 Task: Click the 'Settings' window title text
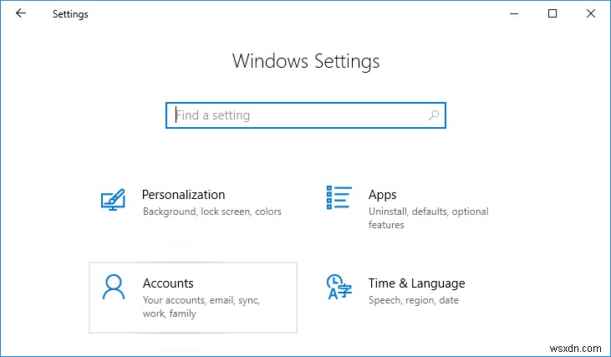[x=70, y=14]
